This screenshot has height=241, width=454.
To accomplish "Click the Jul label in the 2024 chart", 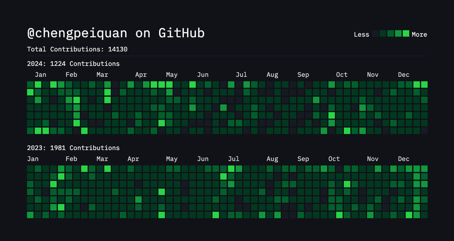I will pyautogui.click(x=241, y=75).
